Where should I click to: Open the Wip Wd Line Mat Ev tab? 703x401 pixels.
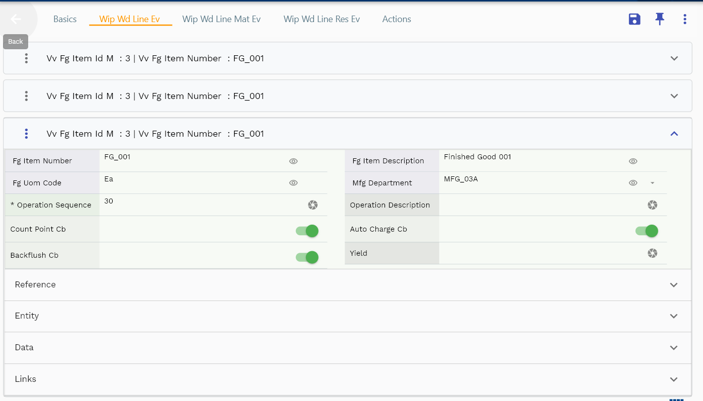coord(221,19)
